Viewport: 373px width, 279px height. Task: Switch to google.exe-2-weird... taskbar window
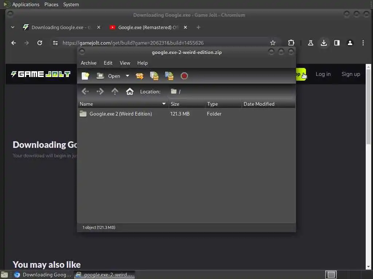click(x=104, y=275)
